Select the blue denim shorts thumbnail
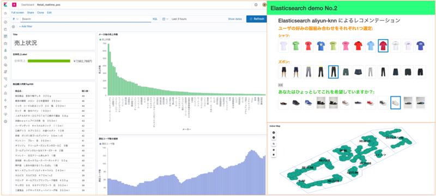The width and height of the screenshot is (436, 196). coord(358,72)
